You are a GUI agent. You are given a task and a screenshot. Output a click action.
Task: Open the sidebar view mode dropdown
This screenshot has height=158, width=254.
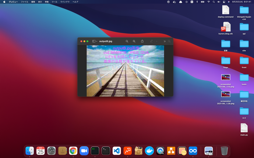click(x=95, y=41)
